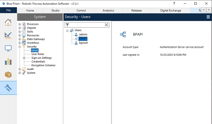The width and height of the screenshot is (212, 124).
Task: Click the BPAPI service account icon in list
Action: click(x=76, y=39)
